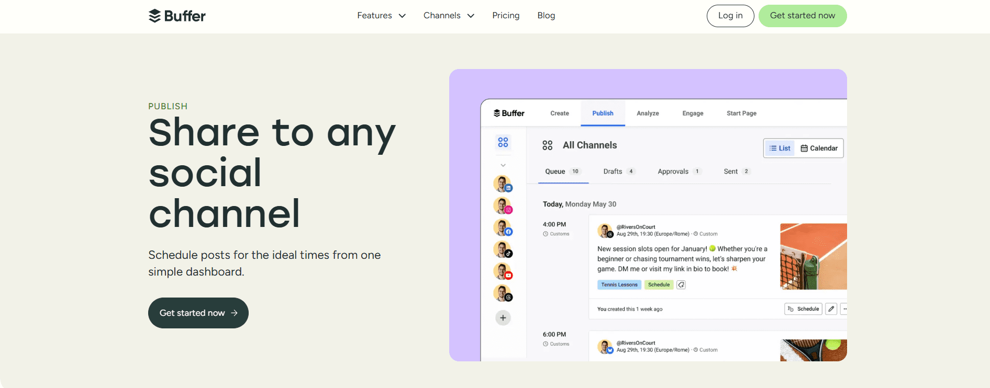This screenshot has width=990, height=388.
Task: Click the Tennis Lessons tag
Action: (619, 284)
